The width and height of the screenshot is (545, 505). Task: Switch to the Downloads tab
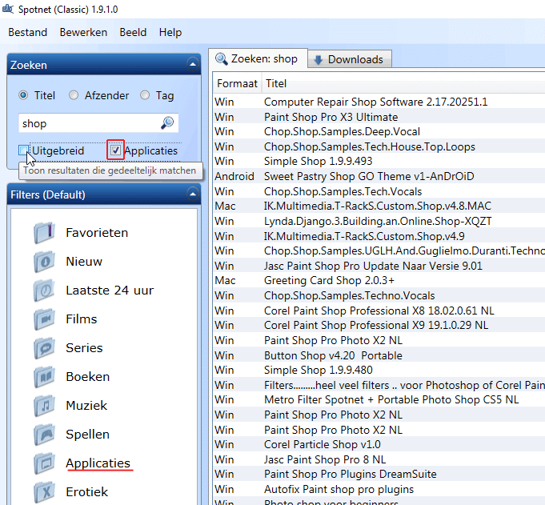[350, 60]
